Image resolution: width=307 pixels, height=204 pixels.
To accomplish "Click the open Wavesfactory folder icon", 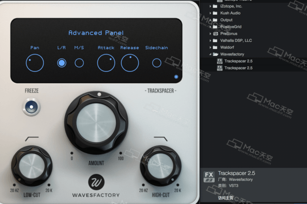I will point(215,54).
